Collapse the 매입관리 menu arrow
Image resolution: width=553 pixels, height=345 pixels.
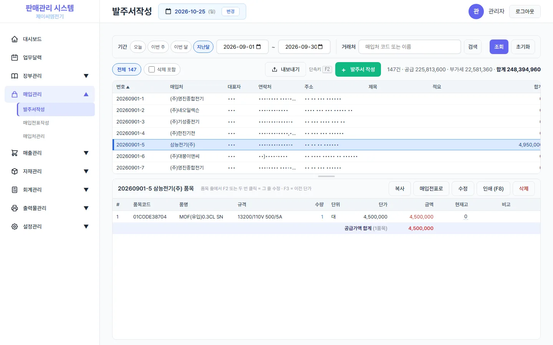pyautogui.click(x=86, y=94)
